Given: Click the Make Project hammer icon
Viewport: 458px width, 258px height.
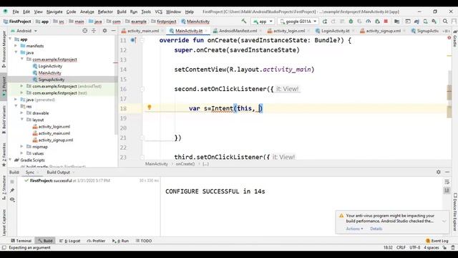Looking at the screenshot, I should pyautogui.click(x=243, y=21).
